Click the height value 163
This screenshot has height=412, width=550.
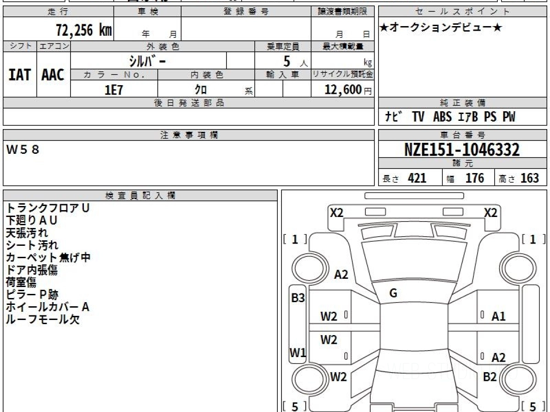[530, 178]
